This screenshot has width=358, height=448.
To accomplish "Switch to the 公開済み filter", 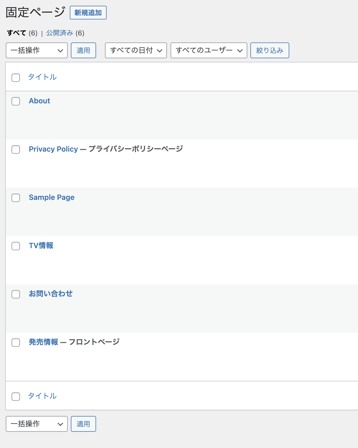I will (60, 33).
